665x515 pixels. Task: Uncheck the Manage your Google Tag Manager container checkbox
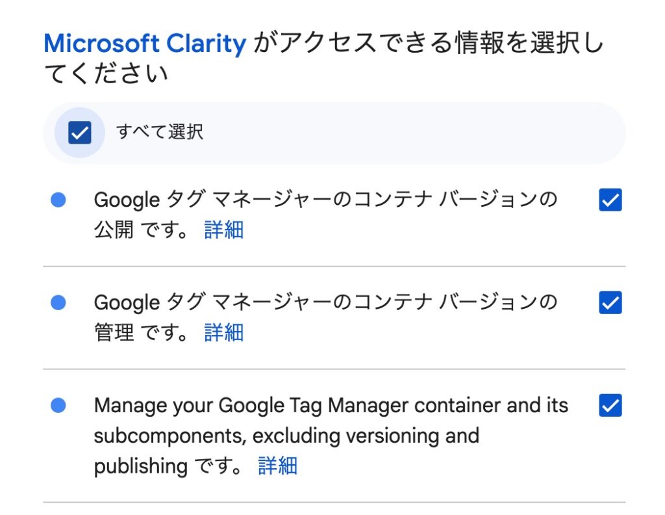click(610, 405)
